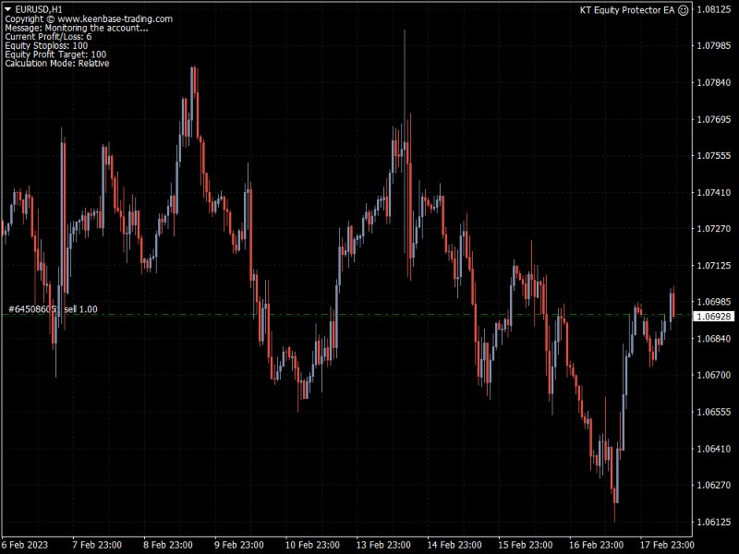Click the current price tag 1.06928
The height and width of the screenshot is (554, 739).
(x=714, y=317)
